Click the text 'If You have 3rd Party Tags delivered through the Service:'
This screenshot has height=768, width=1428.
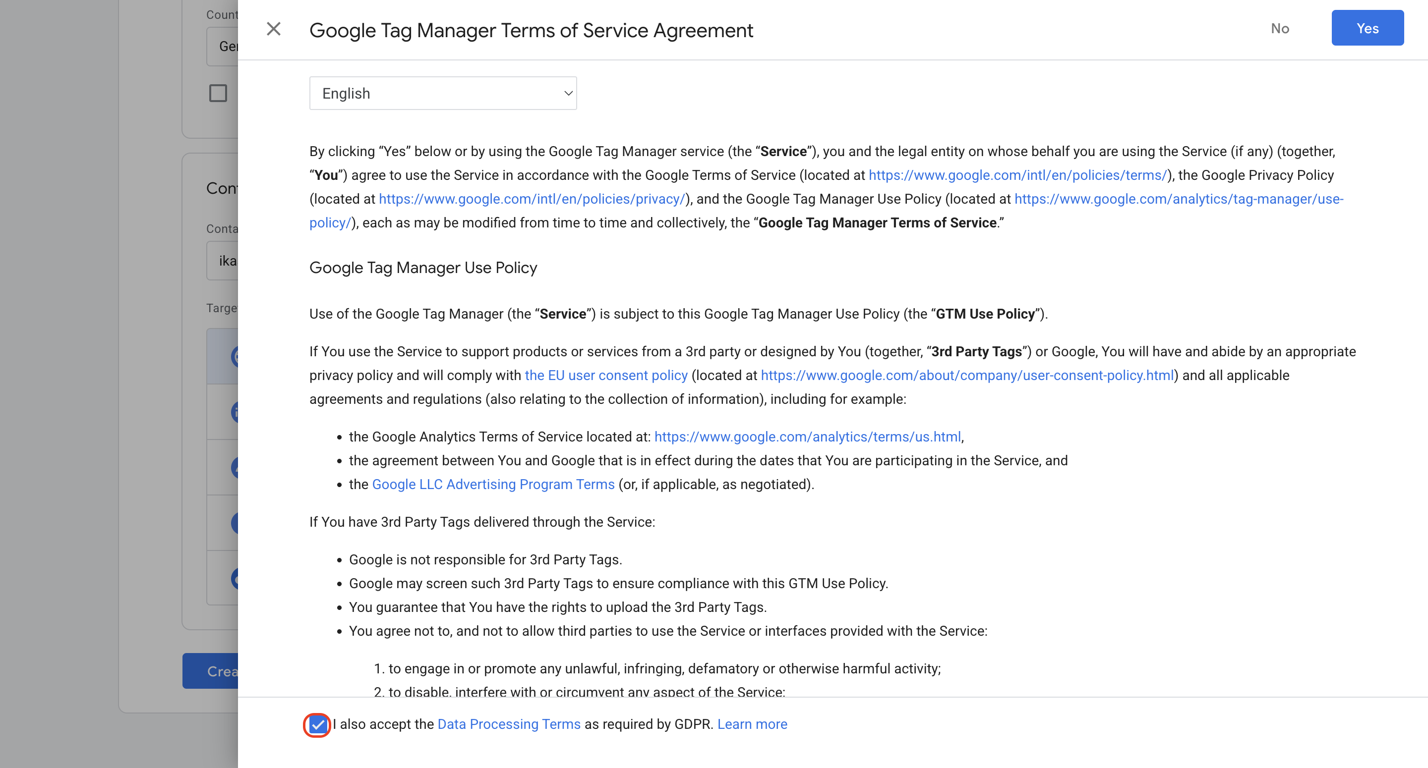pyautogui.click(x=482, y=522)
